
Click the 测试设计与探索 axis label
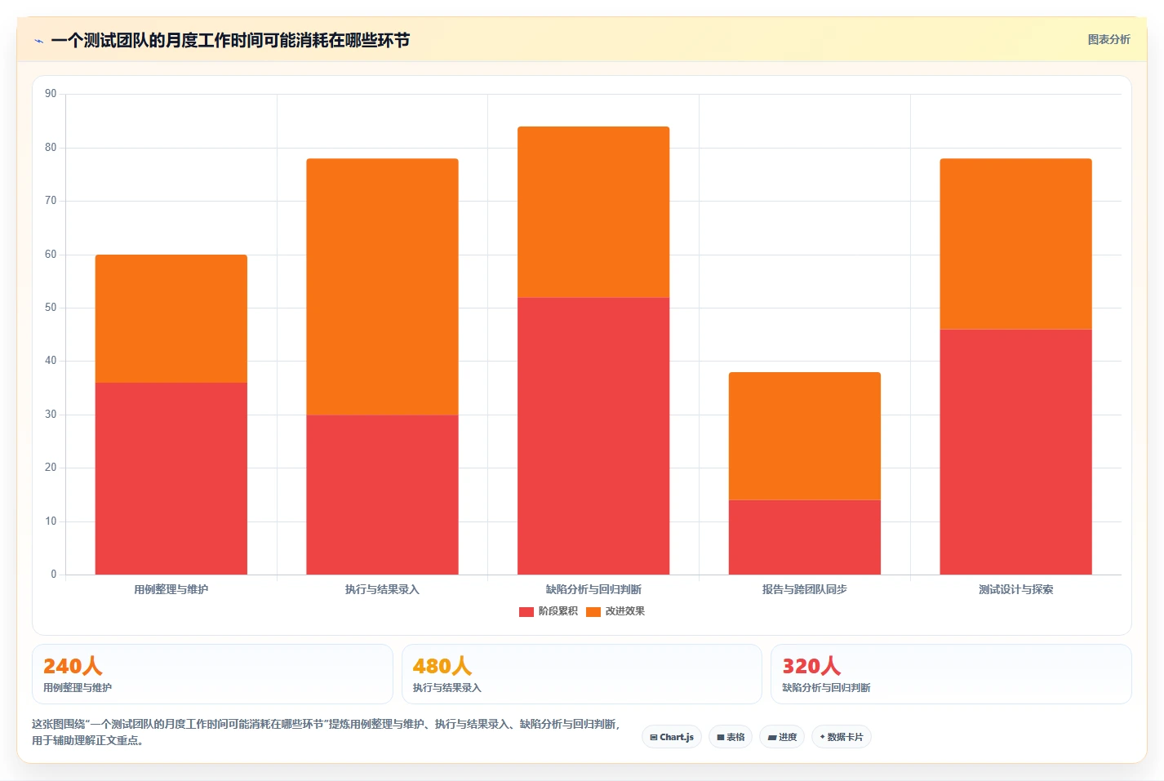(x=1015, y=589)
